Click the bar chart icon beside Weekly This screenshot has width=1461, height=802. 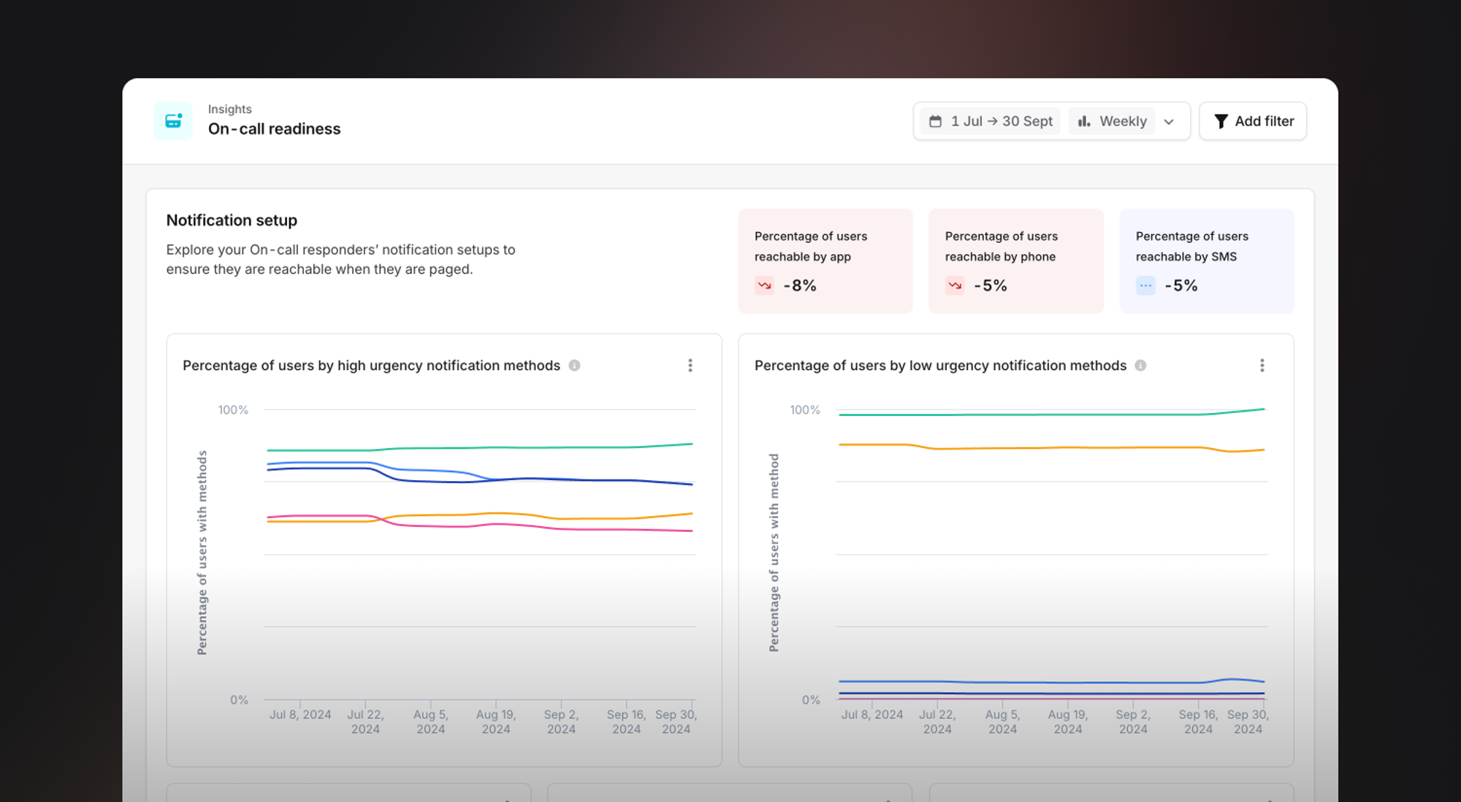1084,121
